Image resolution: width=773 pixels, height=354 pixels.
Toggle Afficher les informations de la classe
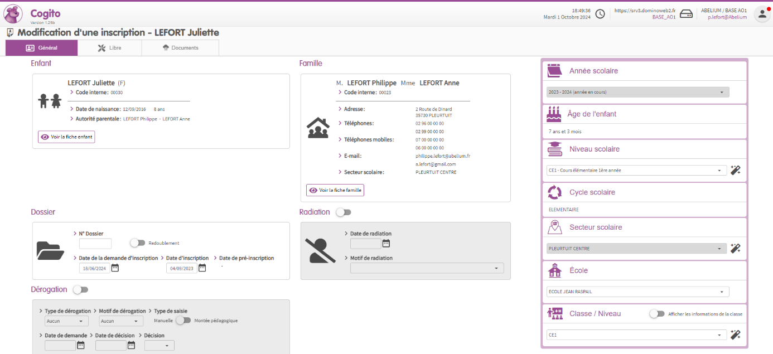(656, 314)
